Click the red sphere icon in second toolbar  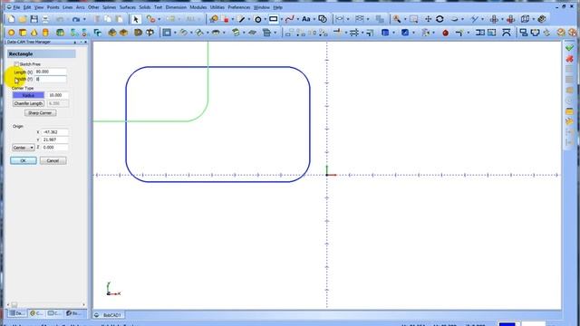coord(445,34)
